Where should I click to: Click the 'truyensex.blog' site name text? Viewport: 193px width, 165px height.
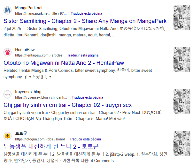click(28, 92)
